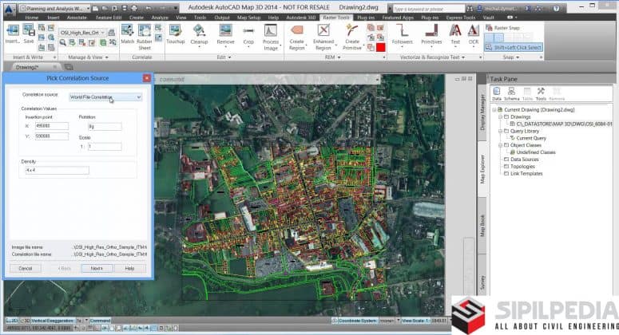
Task: Click the red color swatch in REM panel
Action: click(382, 48)
